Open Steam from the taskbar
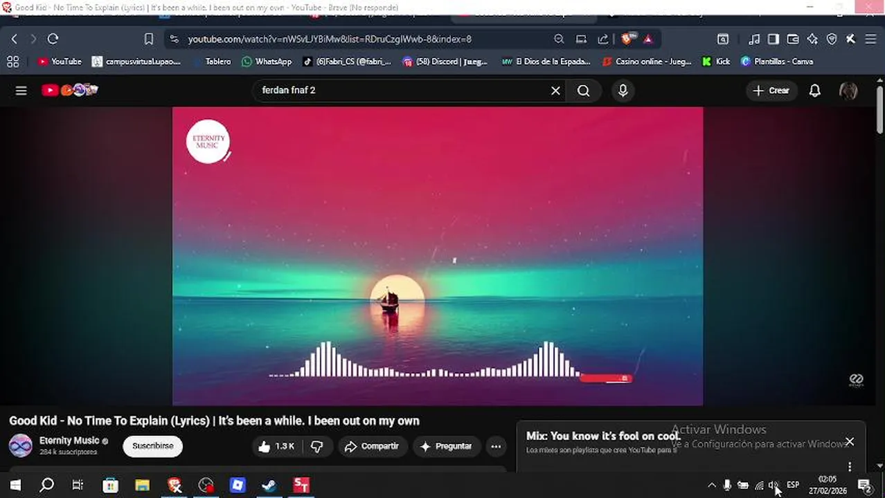Screen dimensions: 885x498 (269, 486)
